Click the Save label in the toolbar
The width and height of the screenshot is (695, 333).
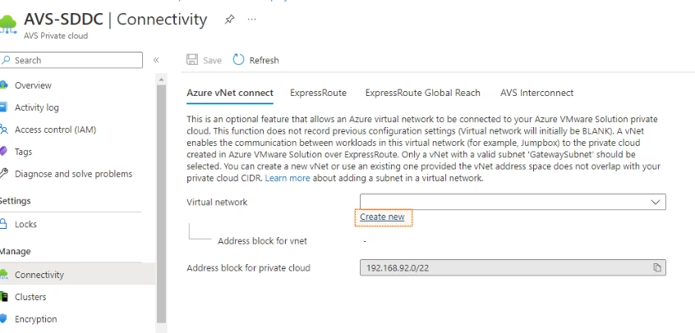coord(212,61)
